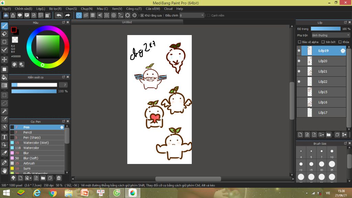The image size is (352, 198).
Task: Select the Airbrush brush
Action: point(37,163)
